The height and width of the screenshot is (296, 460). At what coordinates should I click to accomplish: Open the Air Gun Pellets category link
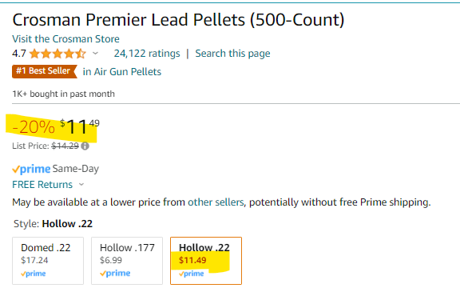pos(122,72)
